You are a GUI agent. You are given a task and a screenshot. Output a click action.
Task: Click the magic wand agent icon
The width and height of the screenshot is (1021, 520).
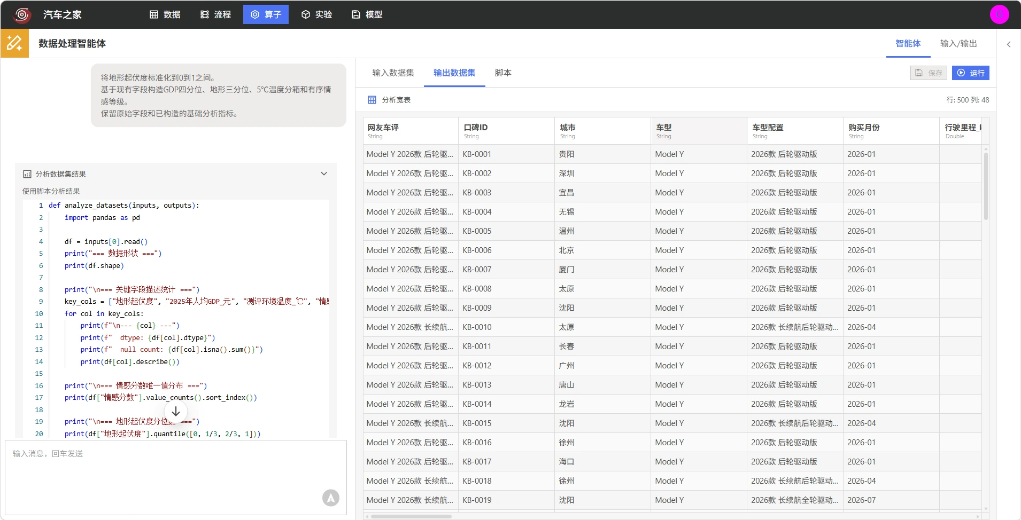(14, 43)
